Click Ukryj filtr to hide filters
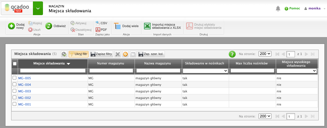Screen dimensions: 327x128 [x=78, y=54]
